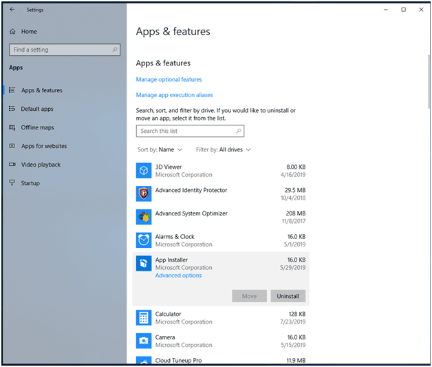
Task: Click the Offline maps sidebar icon
Action: [x=12, y=127]
